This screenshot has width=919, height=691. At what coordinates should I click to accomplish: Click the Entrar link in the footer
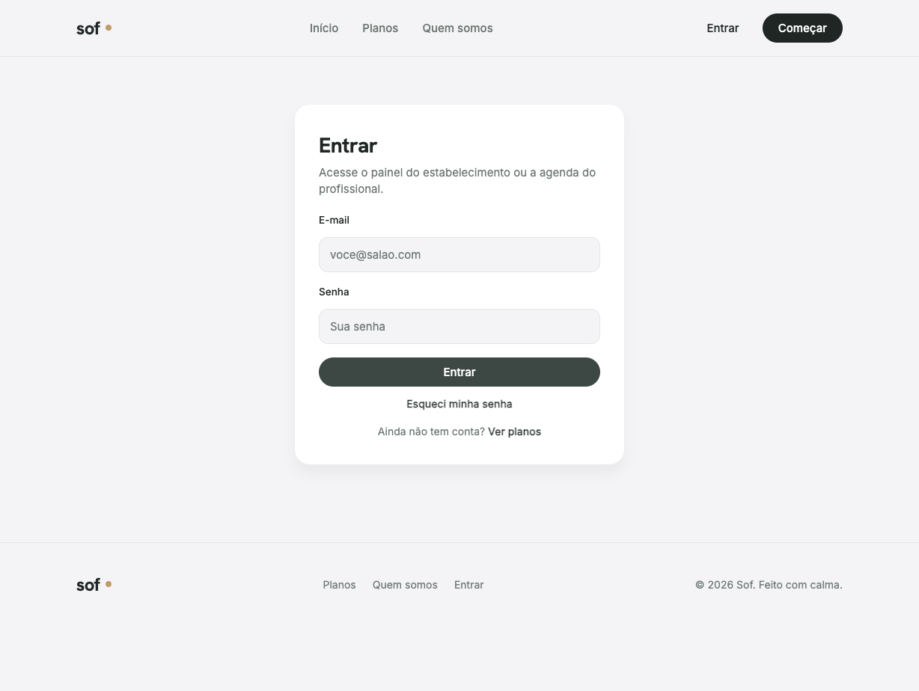point(469,585)
